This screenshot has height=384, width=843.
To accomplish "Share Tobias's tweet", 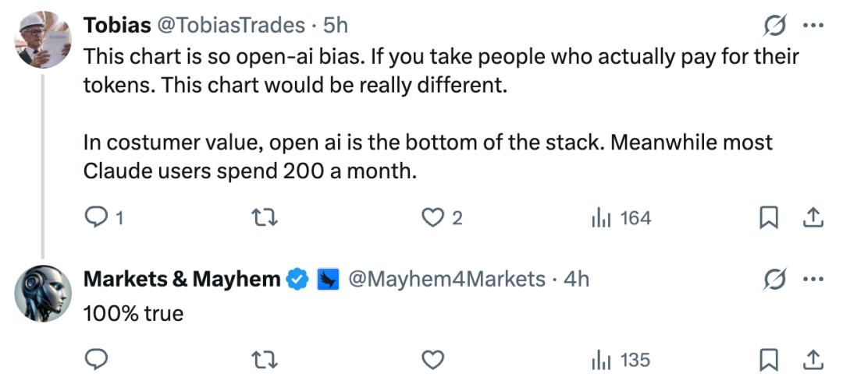I will [x=812, y=218].
